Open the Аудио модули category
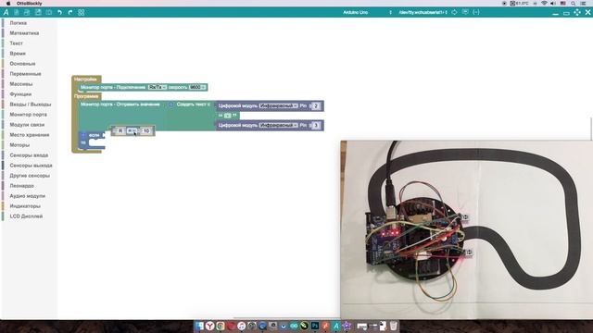This screenshot has width=593, height=333. pos(27,196)
